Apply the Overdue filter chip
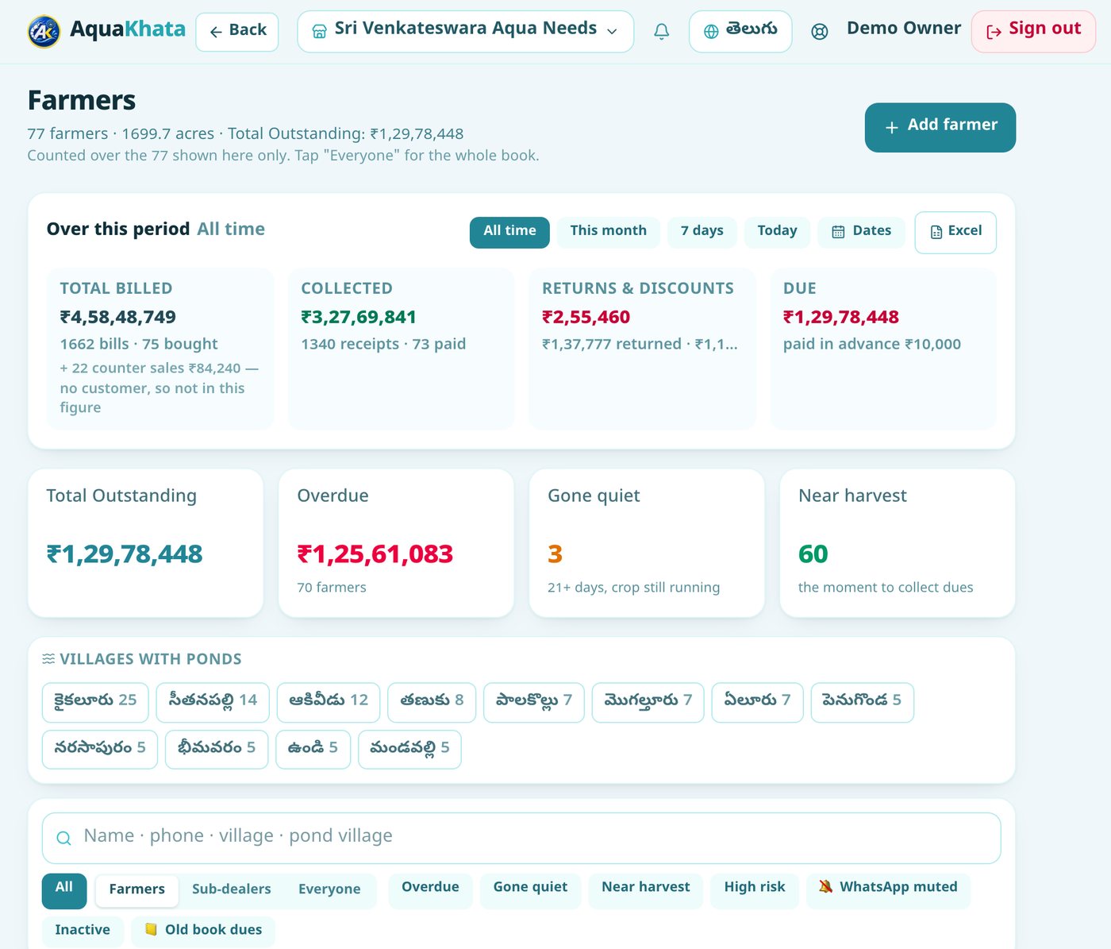Screen dimensions: 1111x949 click(430, 889)
